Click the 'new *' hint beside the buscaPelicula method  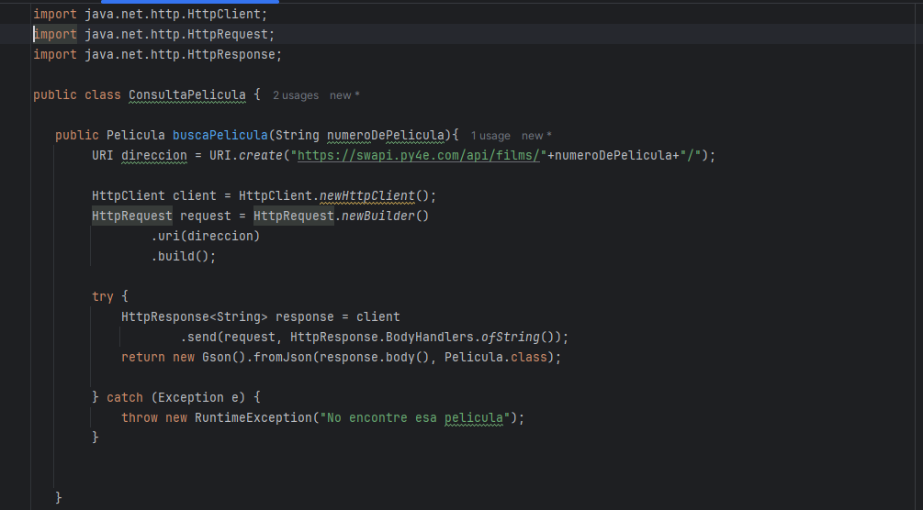tap(536, 136)
